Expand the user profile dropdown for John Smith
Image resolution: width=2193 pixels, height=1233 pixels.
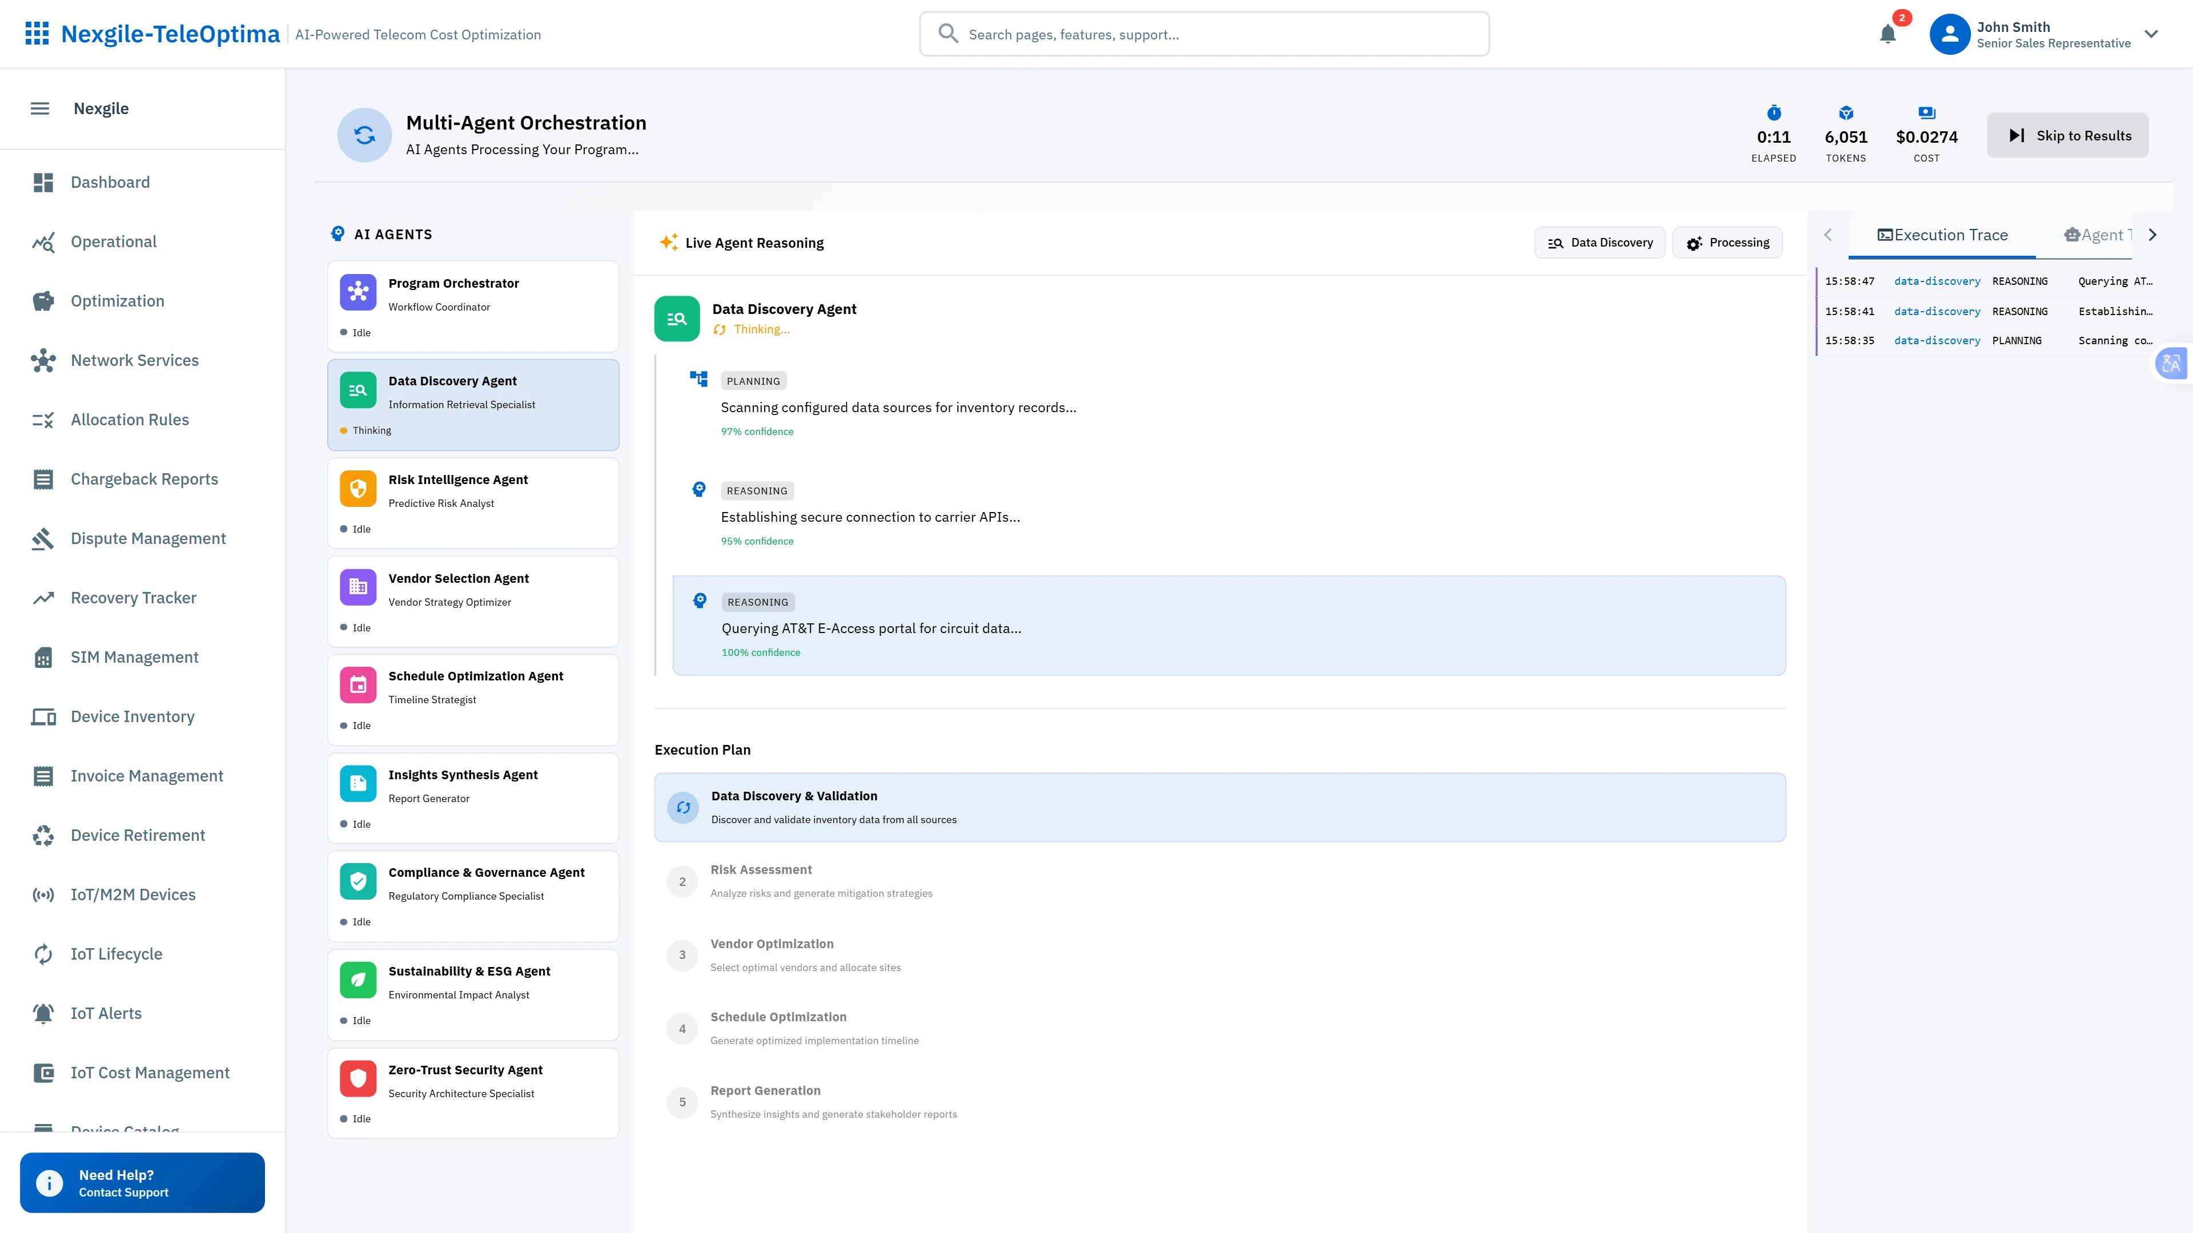click(x=2151, y=34)
